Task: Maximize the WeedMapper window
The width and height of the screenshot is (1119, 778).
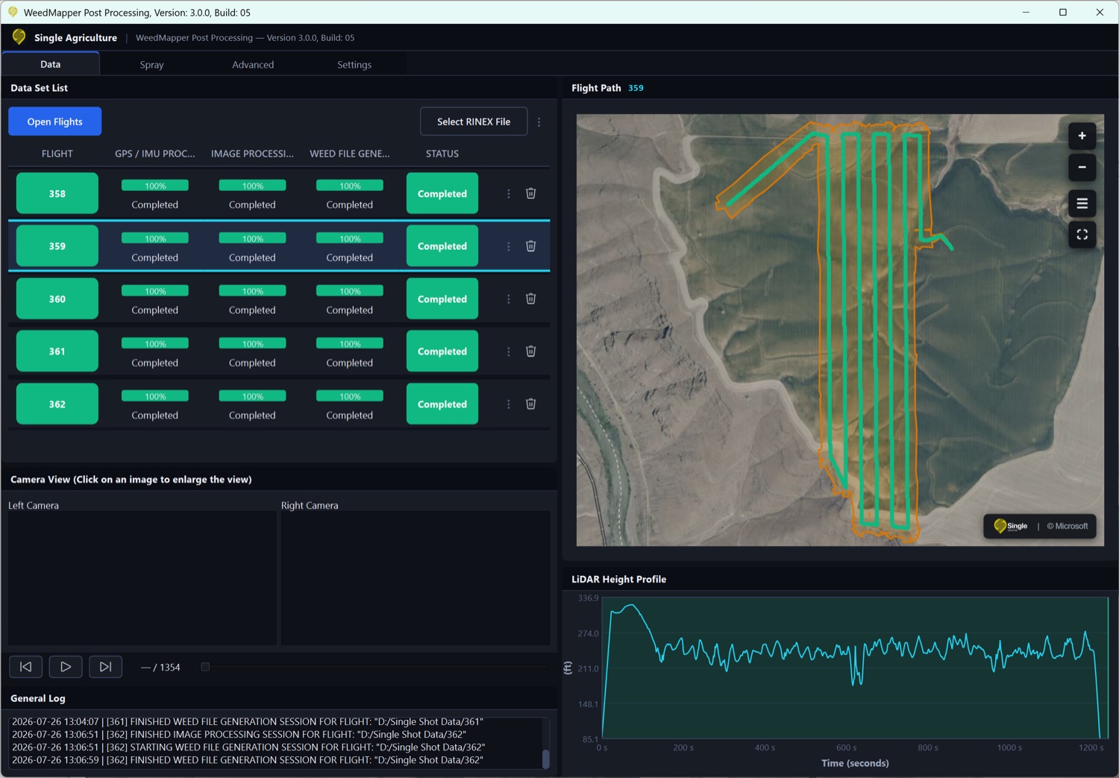Action: point(1063,12)
